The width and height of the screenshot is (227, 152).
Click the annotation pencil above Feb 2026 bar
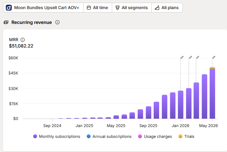(190, 58)
